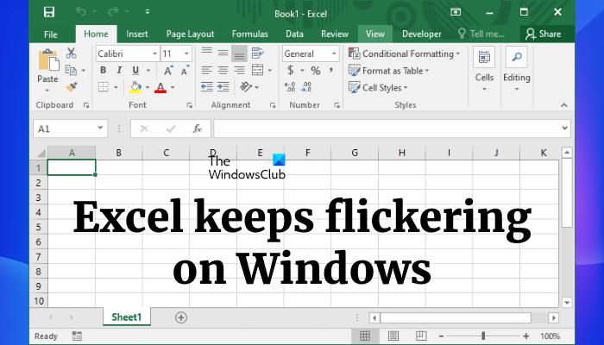Select the Sheet1 tab
Screen dimensions: 604x345
(126, 317)
